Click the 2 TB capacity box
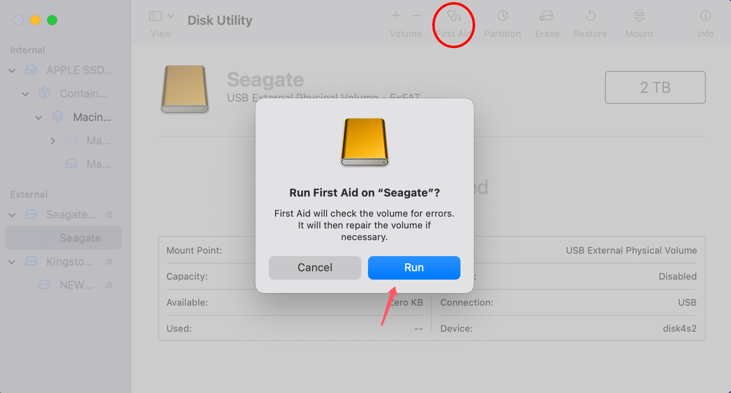731x393 pixels. pyautogui.click(x=655, y=87)
